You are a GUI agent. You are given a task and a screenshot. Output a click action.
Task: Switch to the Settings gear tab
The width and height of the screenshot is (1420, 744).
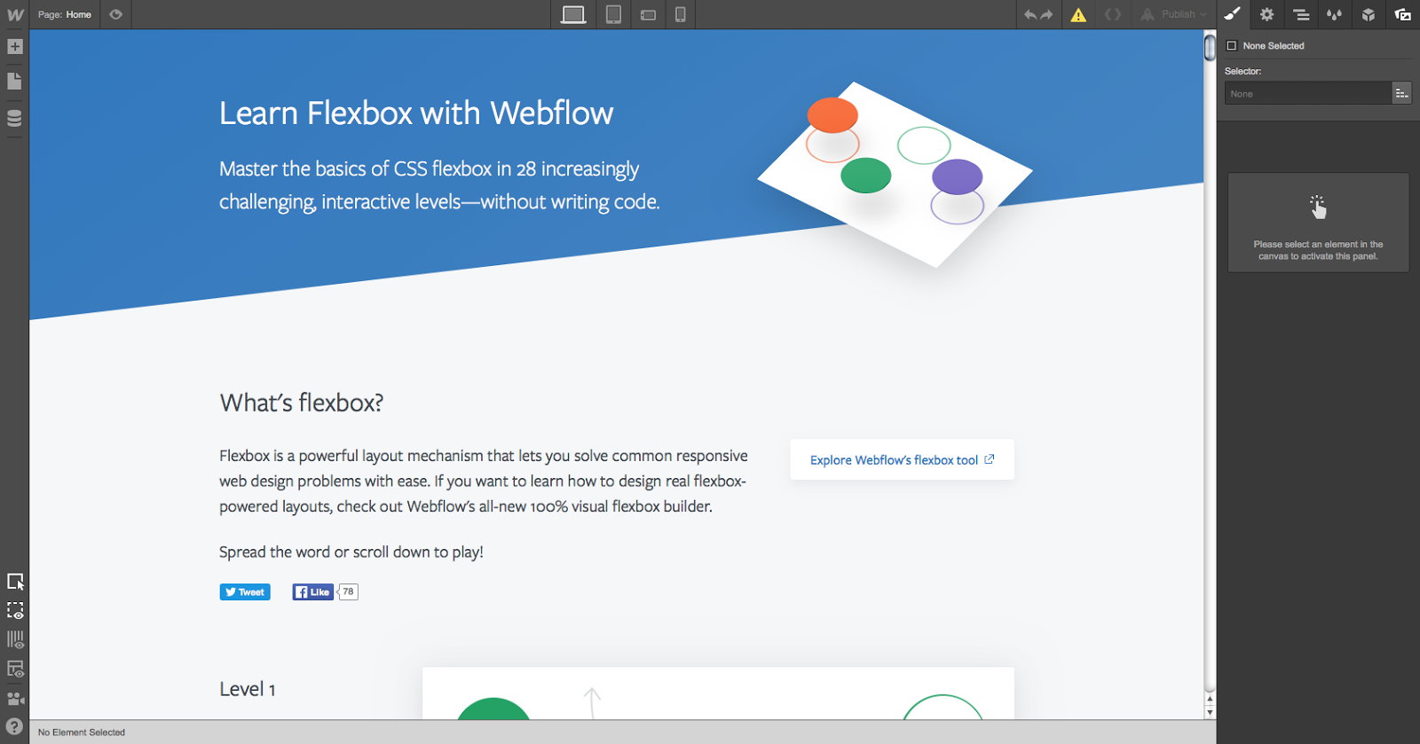coord(1266,14)
